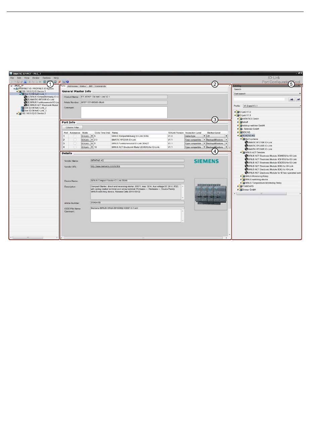This screenshot has height=437, width=319.
Task: Click the STANDARD folder icon in catalog
Action: [240, 186]
